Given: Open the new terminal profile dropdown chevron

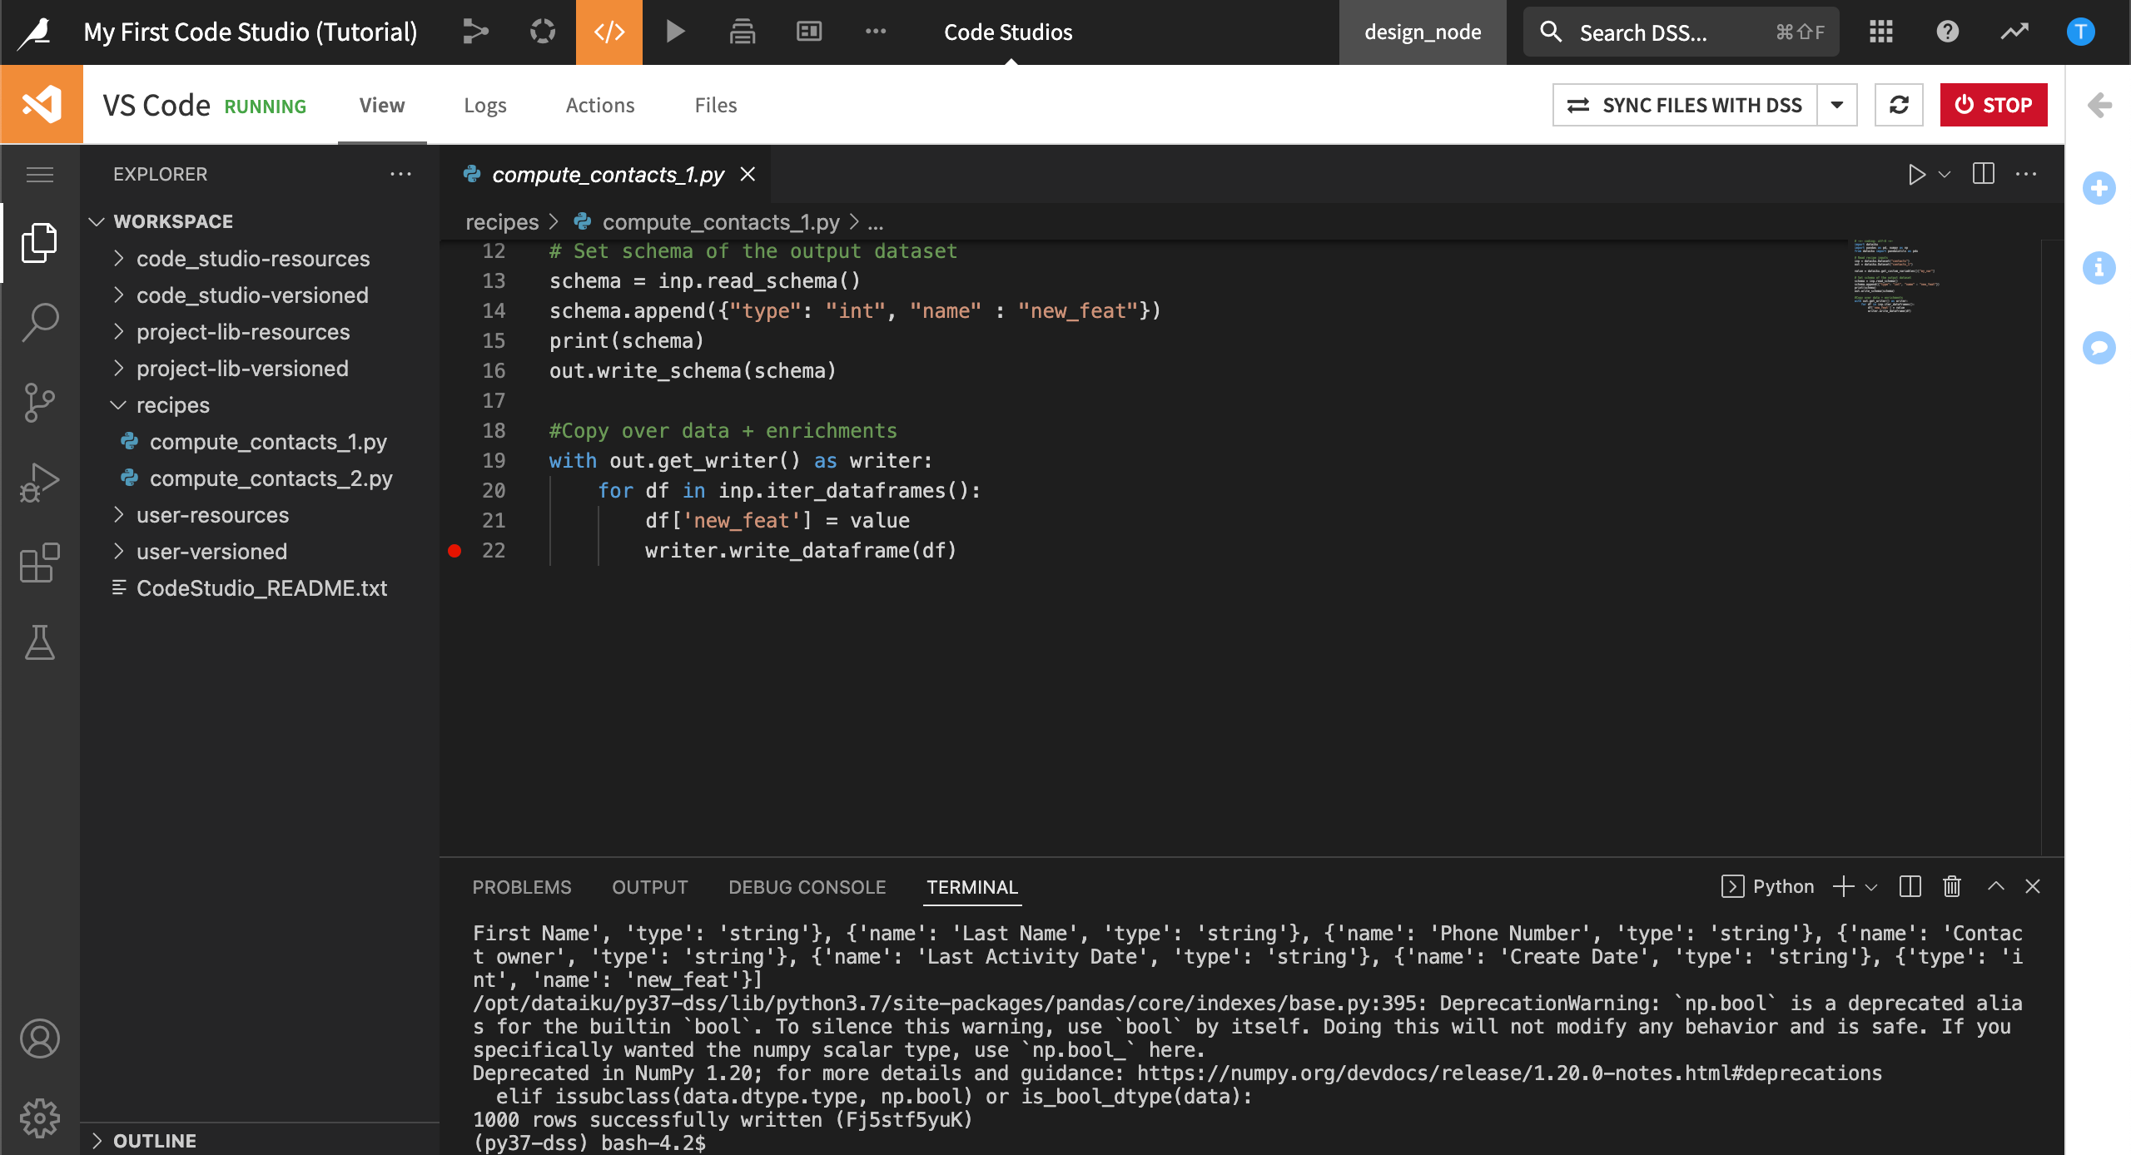Looking at the screenshot, I should pyautogui.click(x=1871, y=887).
